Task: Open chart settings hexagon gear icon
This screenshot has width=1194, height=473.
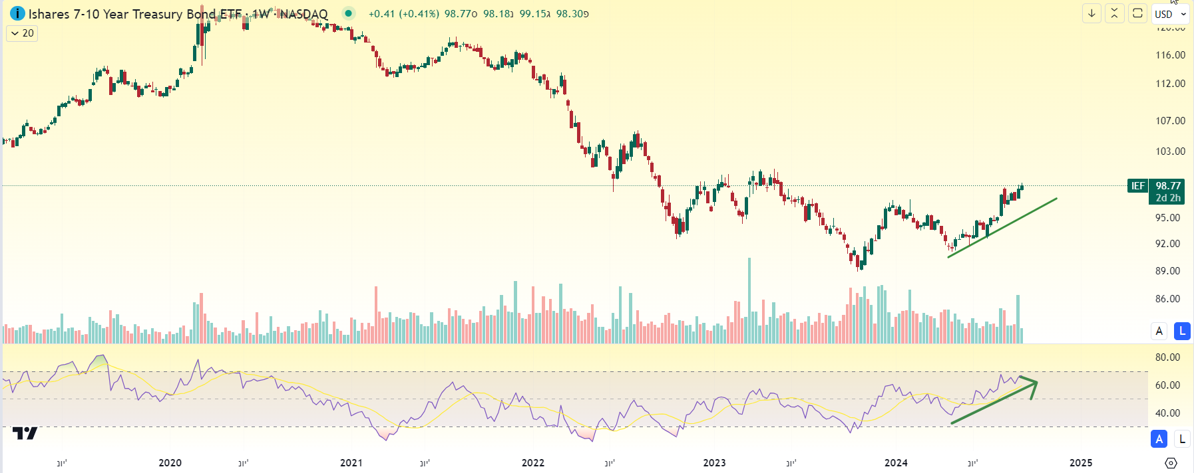Action: (x=1171, y=462)
